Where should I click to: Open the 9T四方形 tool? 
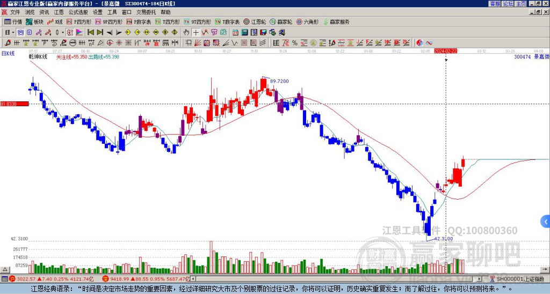(197, 21)
